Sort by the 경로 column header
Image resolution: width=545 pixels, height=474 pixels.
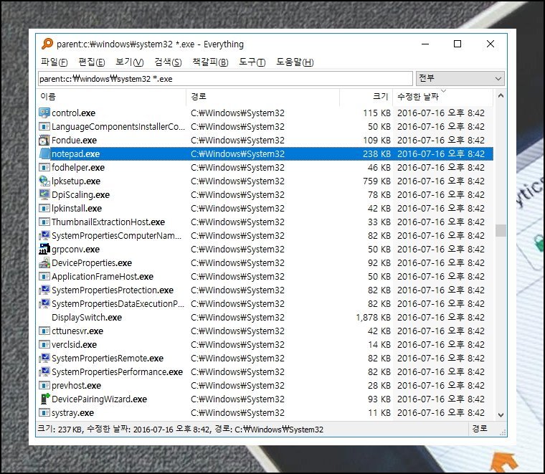(x=263, y=97)
